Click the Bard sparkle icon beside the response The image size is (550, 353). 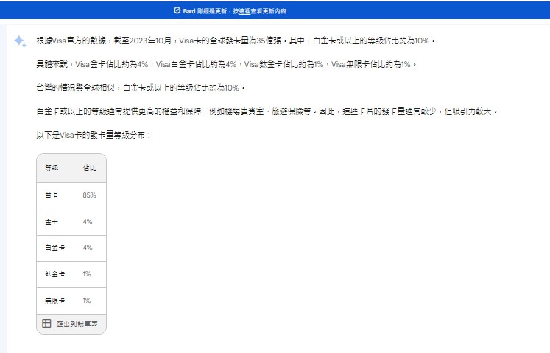[x=20, y=41]
